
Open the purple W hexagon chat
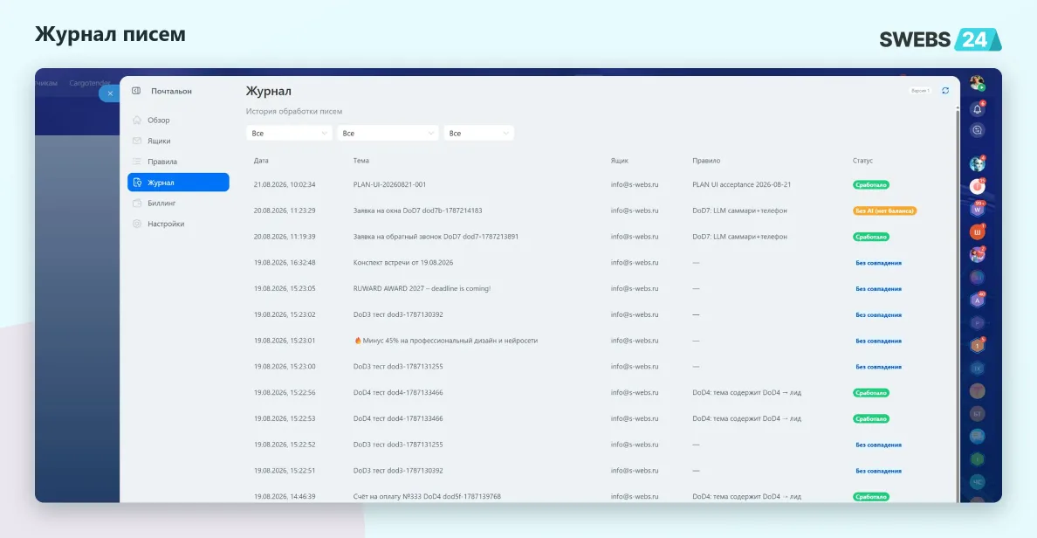pos(978,210)
